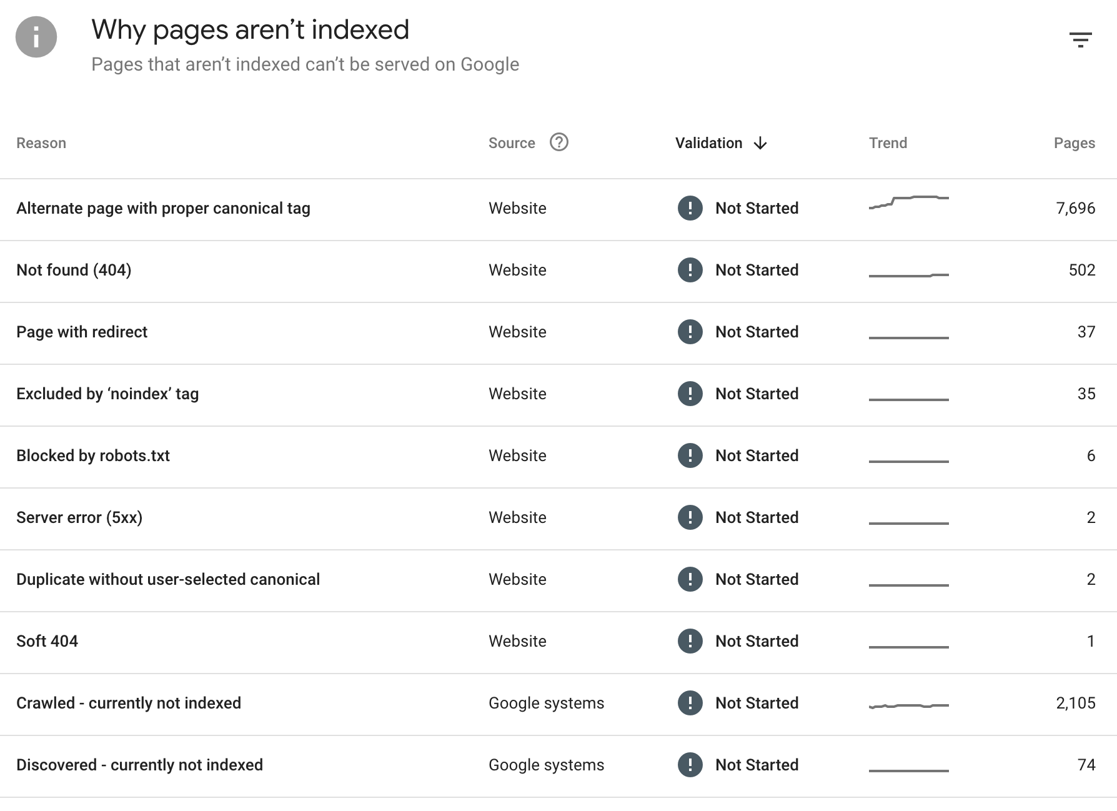Click the alert icon for Page with redirect

(x=690, y=332)
